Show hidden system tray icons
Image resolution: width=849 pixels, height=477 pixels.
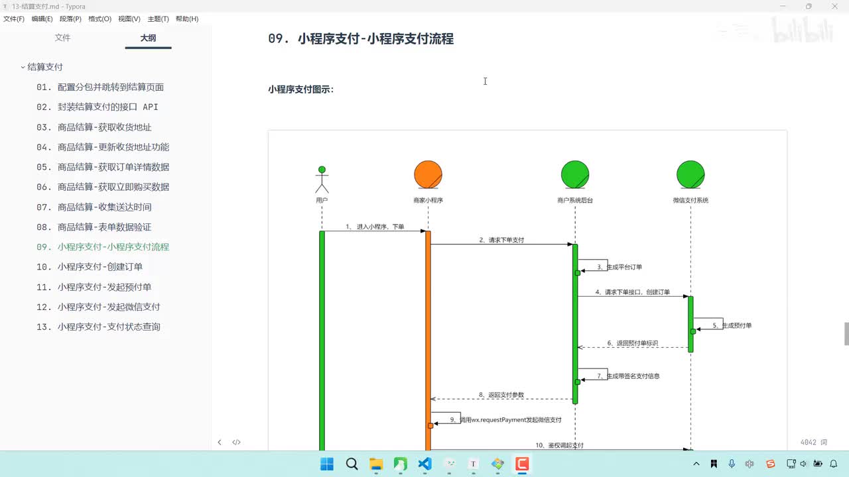point(695,464)
